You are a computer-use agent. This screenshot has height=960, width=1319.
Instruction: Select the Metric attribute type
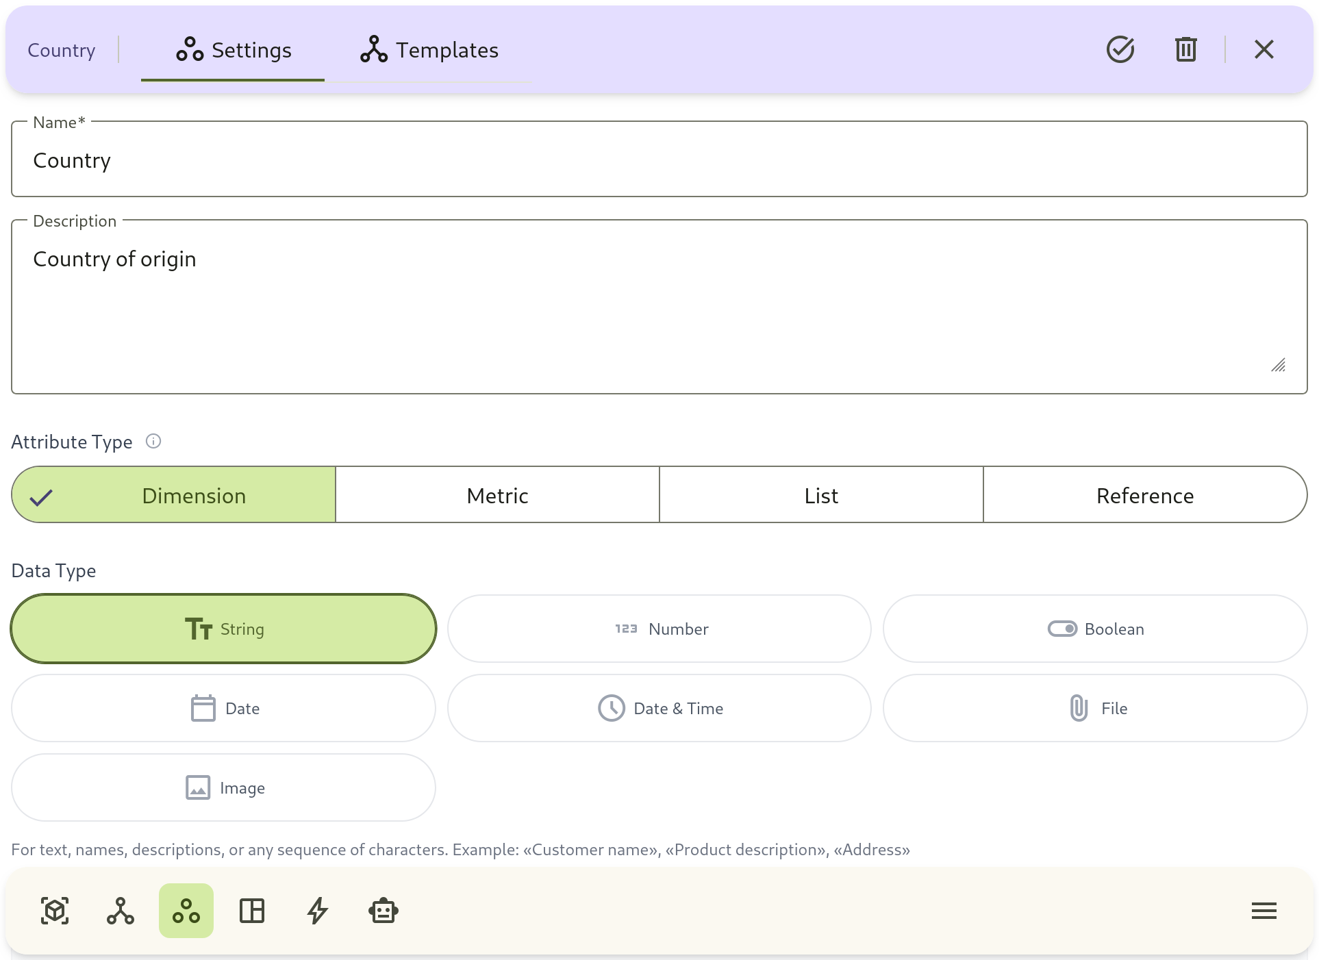[x=497, y=494]
